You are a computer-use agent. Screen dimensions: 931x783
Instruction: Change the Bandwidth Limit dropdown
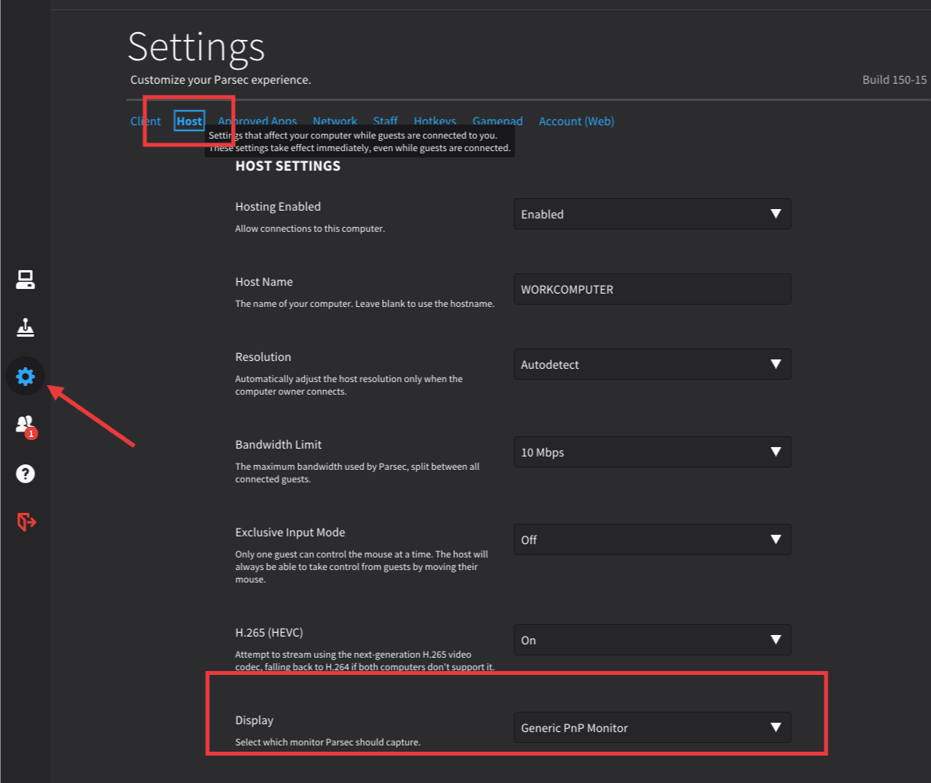[651, 452]
